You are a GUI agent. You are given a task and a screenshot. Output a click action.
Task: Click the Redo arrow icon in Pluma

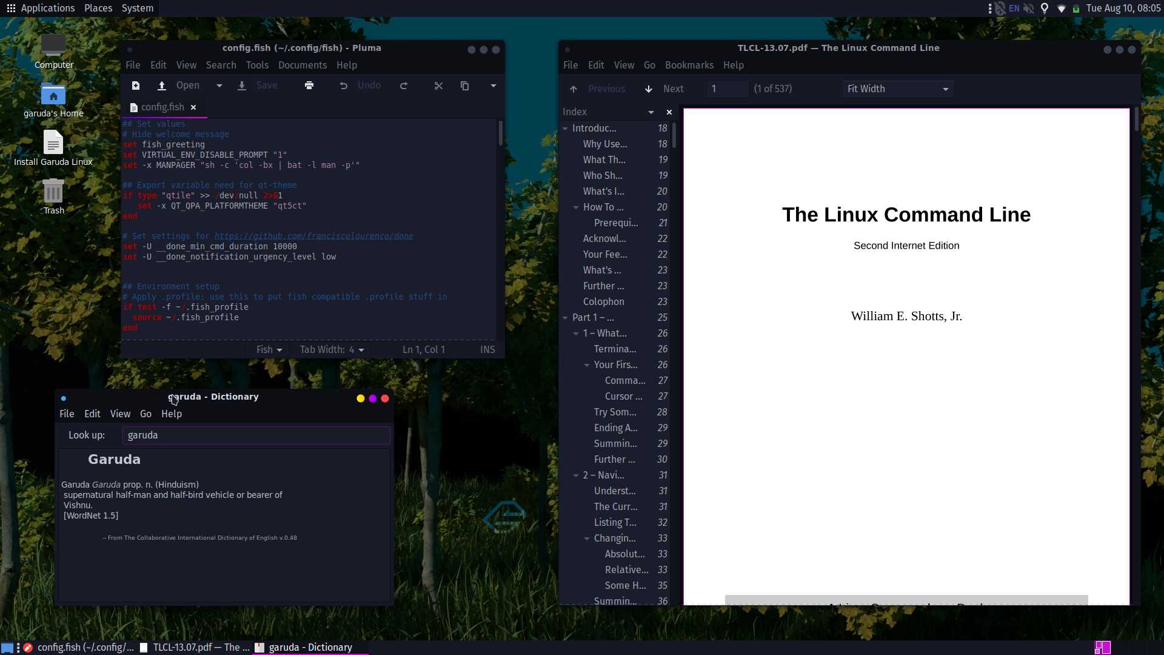click(x=404, y=86)
